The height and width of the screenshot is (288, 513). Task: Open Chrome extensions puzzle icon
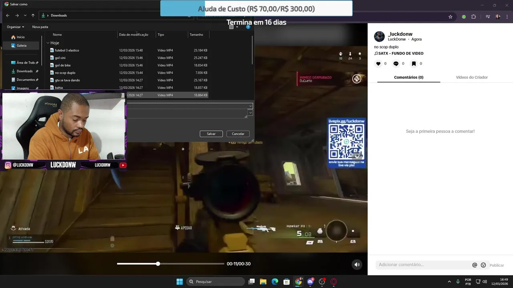474,17
